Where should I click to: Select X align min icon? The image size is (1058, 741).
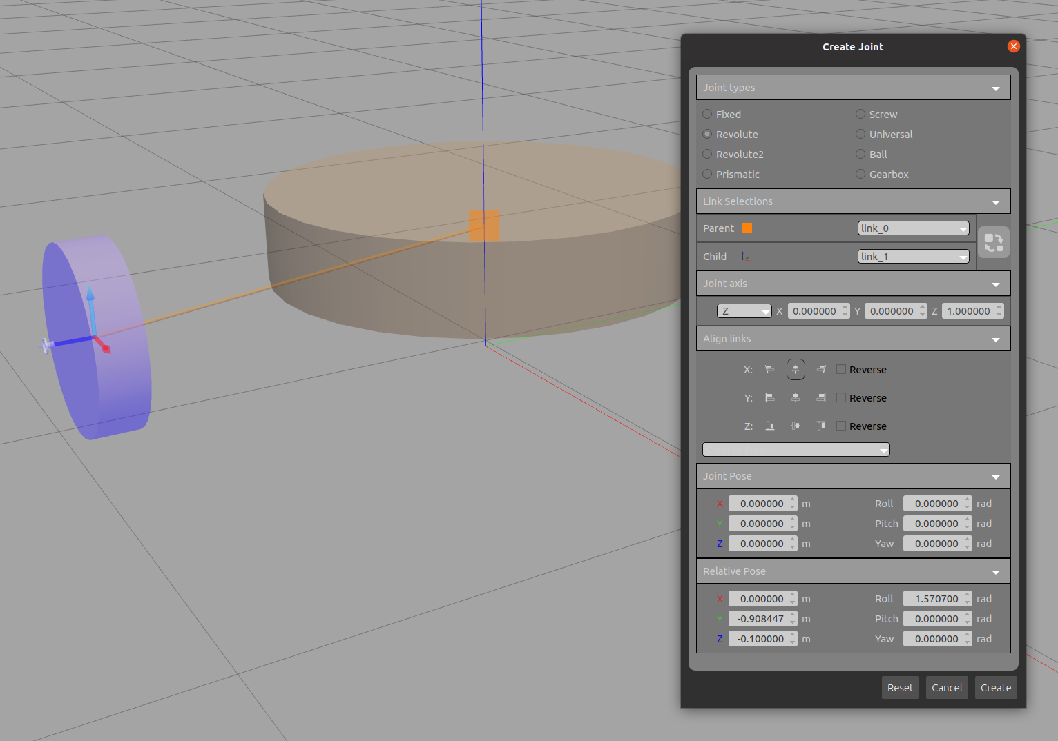(770, 370)
